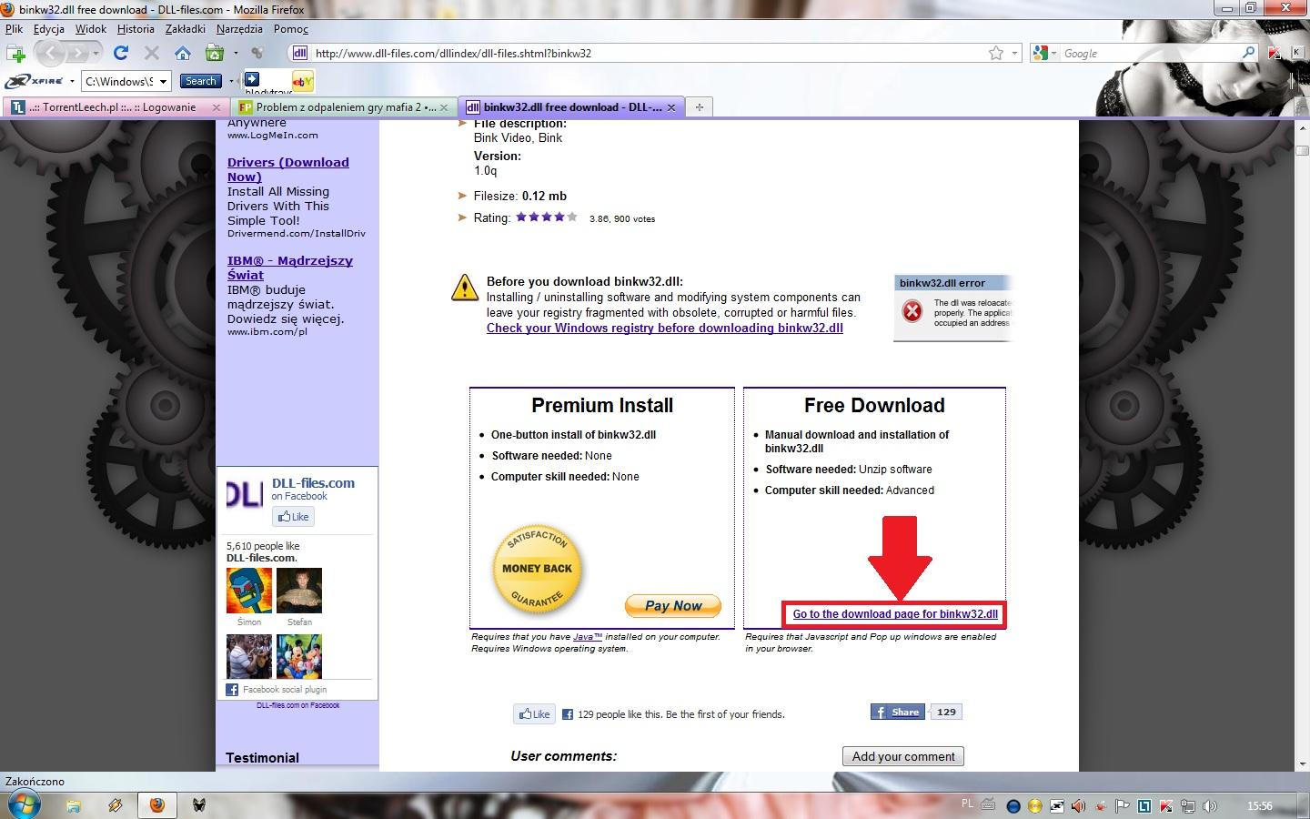
Task: Click the dll site favicon in the address bar
Action: [300, 53]
